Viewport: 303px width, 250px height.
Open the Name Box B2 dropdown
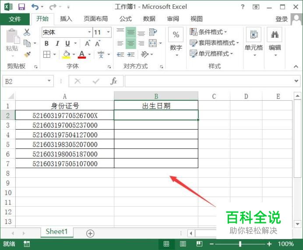tap(49, 81)
